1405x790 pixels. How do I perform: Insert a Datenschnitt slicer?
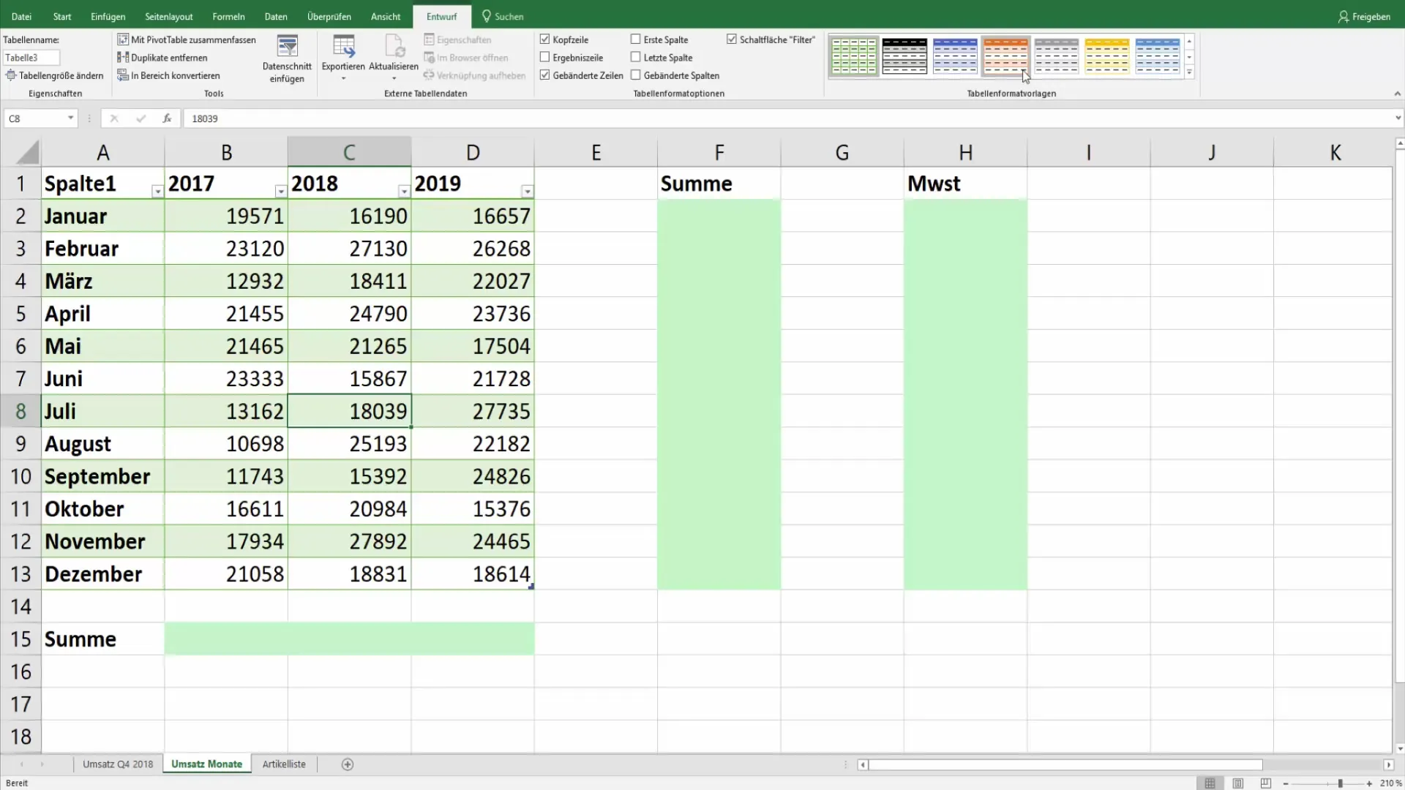[287, 59]
